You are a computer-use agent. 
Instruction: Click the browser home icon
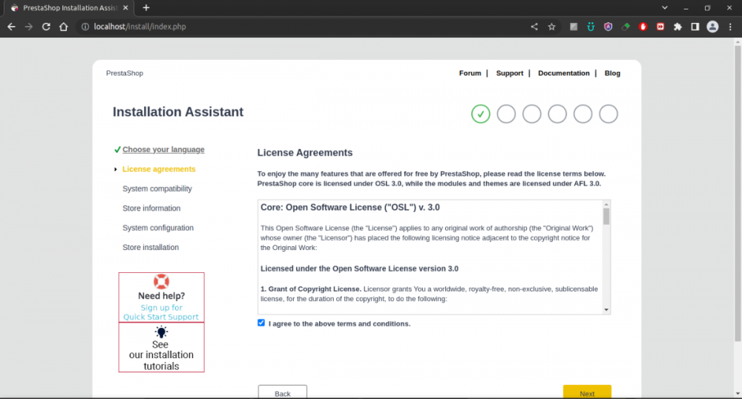pyautogui.click(x=64, y=27)
